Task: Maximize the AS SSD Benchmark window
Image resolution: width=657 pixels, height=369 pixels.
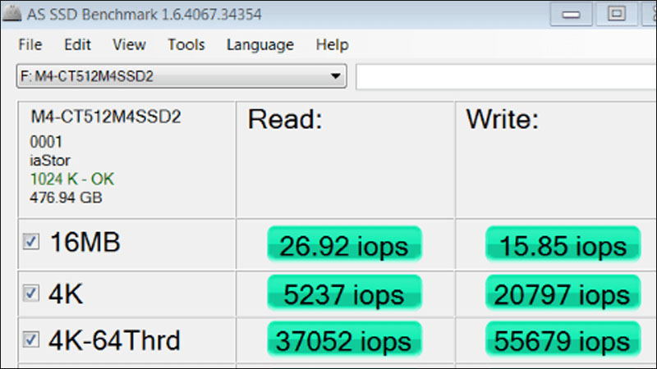Action: [617, 14]
